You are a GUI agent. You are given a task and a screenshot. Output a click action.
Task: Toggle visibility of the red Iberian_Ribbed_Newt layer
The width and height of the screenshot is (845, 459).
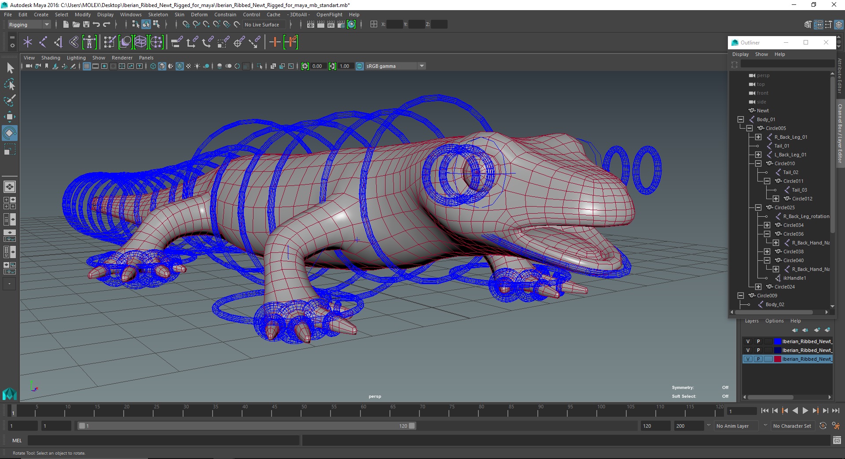pos(748,359)
